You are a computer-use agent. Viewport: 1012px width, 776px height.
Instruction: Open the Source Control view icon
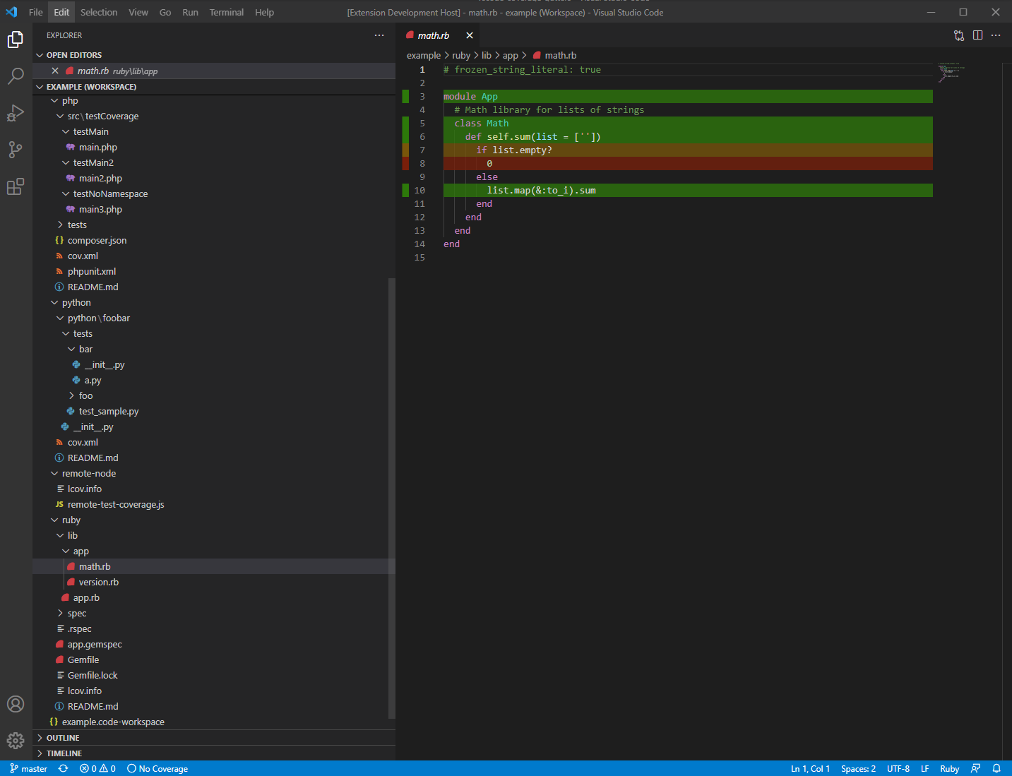pyautogui.click(x=15, y=150)
